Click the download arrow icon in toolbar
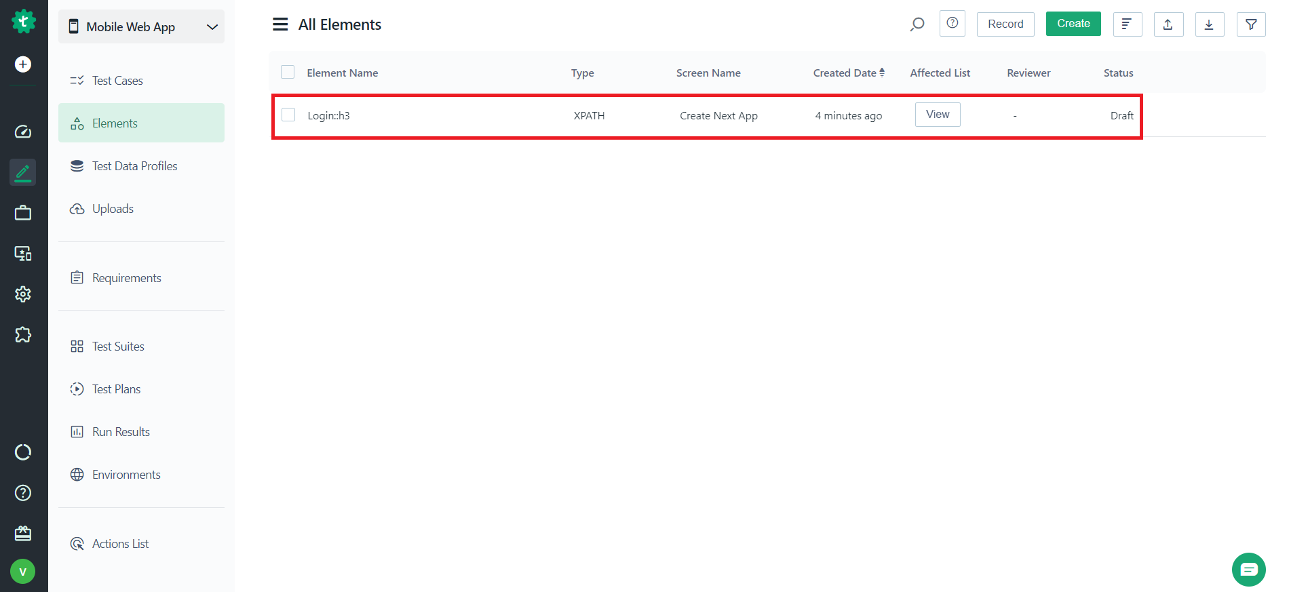Screen dimensions: 1289x592 [1210, 24]
